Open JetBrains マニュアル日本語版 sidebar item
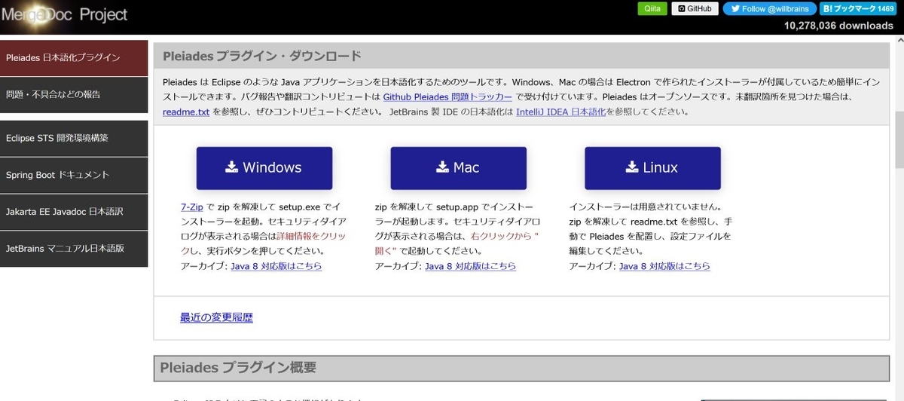The width and height of the screenshot is (904, 401). coord(74,249)
